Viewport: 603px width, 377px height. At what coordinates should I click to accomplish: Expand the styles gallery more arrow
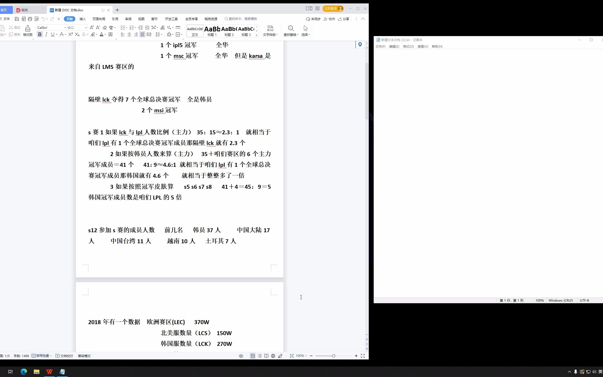256,35
